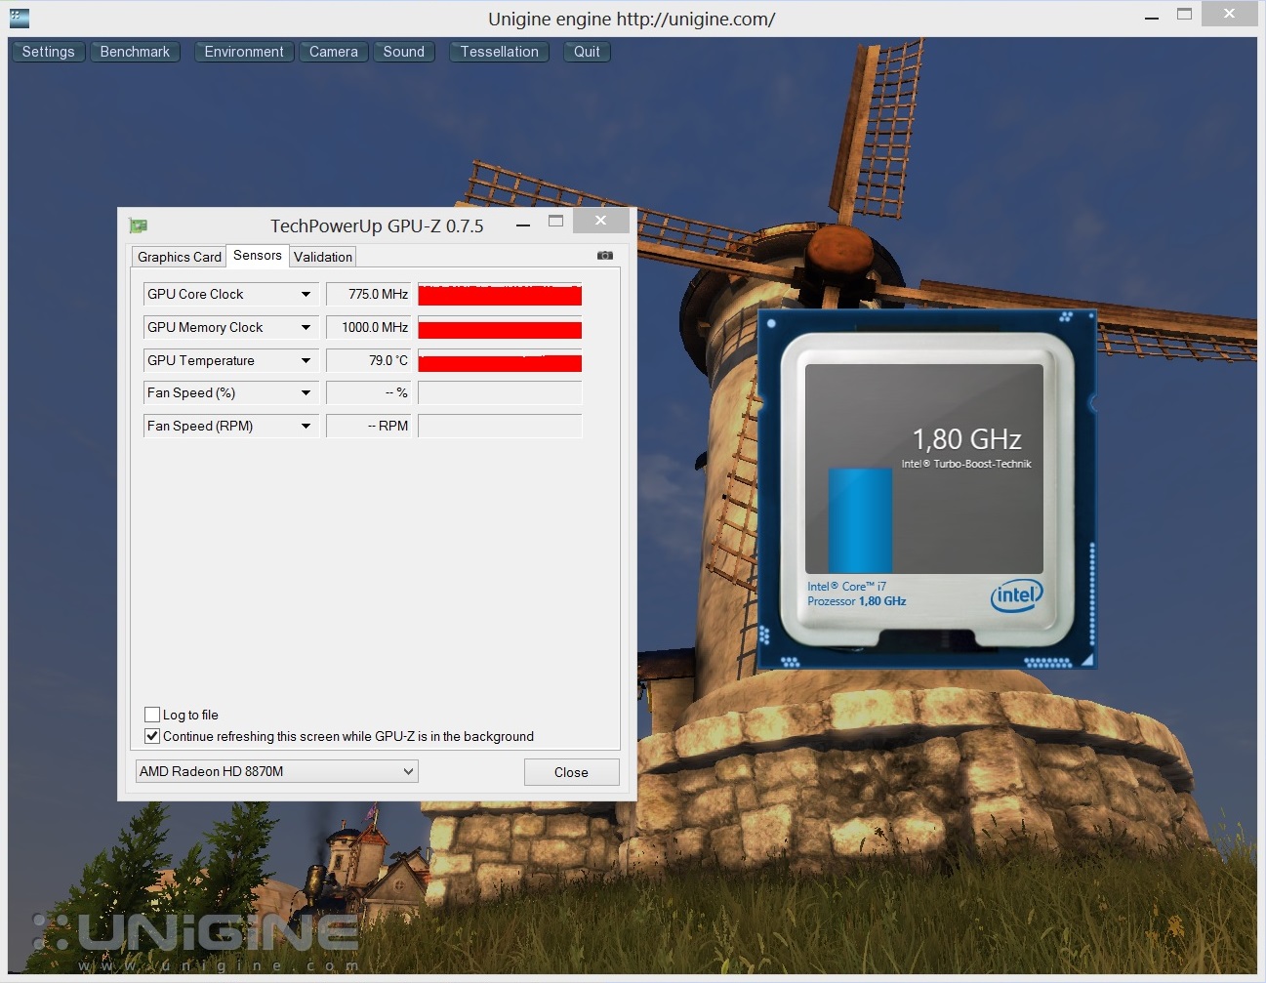Expand the AMD Radeon HD 8870M selector
The image size is (1266, 983).
(x=277, y=771)
